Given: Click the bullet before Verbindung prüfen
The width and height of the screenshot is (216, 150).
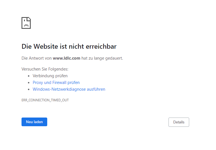Looking at the screenshot, I should pyautogui.click(x=29, y=76).
